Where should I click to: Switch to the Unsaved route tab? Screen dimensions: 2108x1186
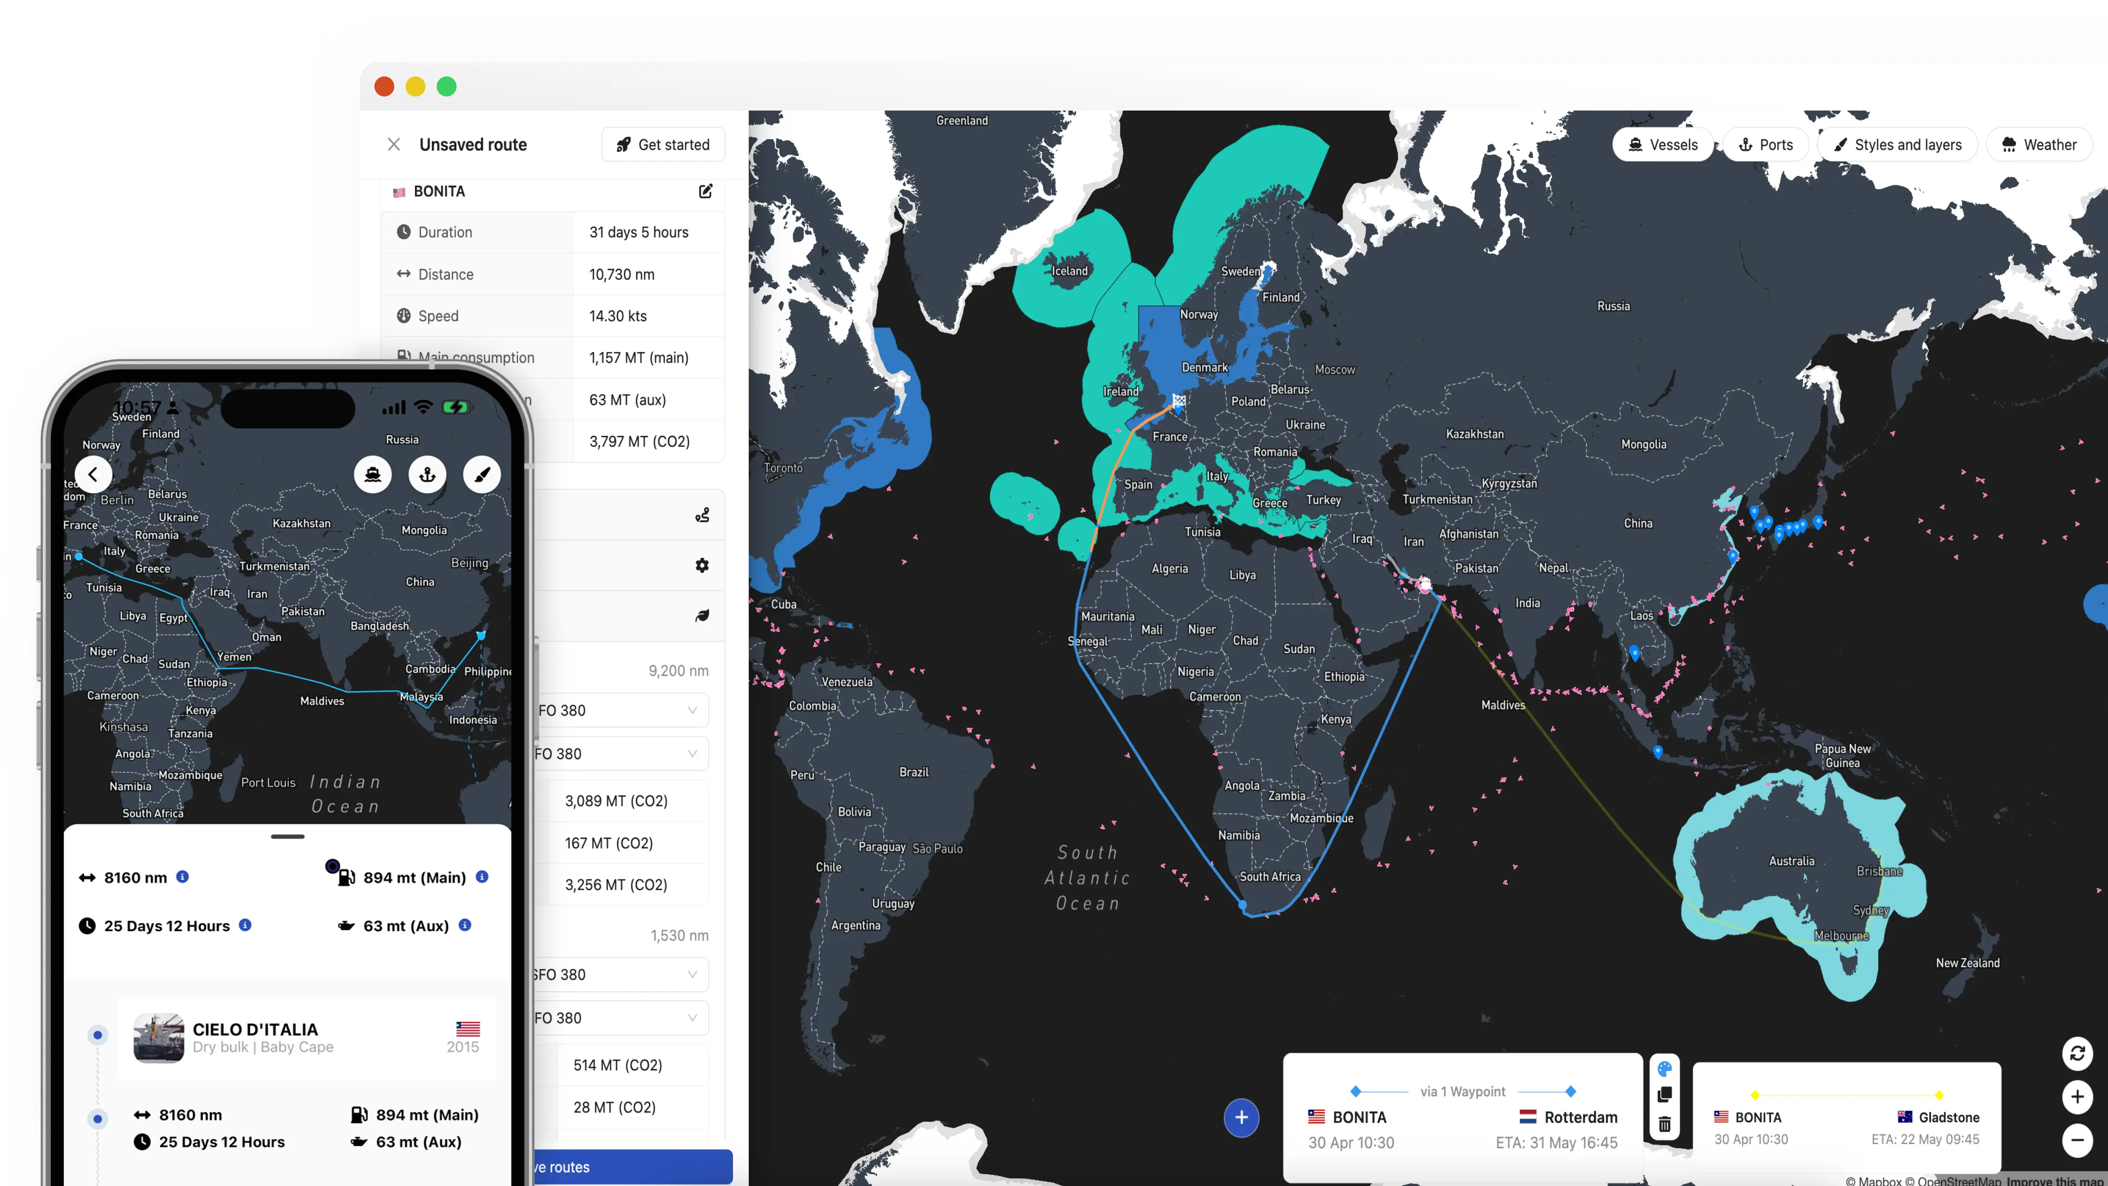click(472, 144)
